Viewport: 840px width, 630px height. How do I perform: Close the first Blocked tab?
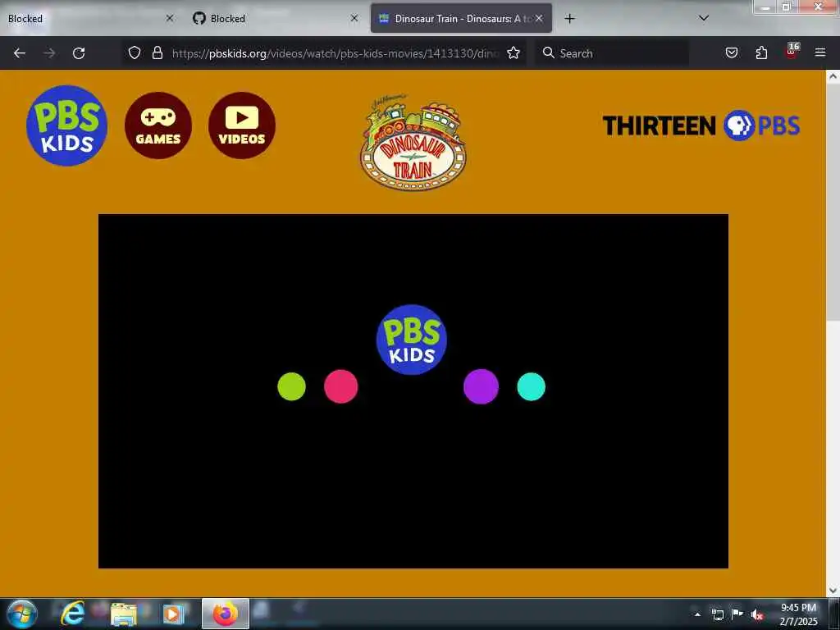click(170, 18)
